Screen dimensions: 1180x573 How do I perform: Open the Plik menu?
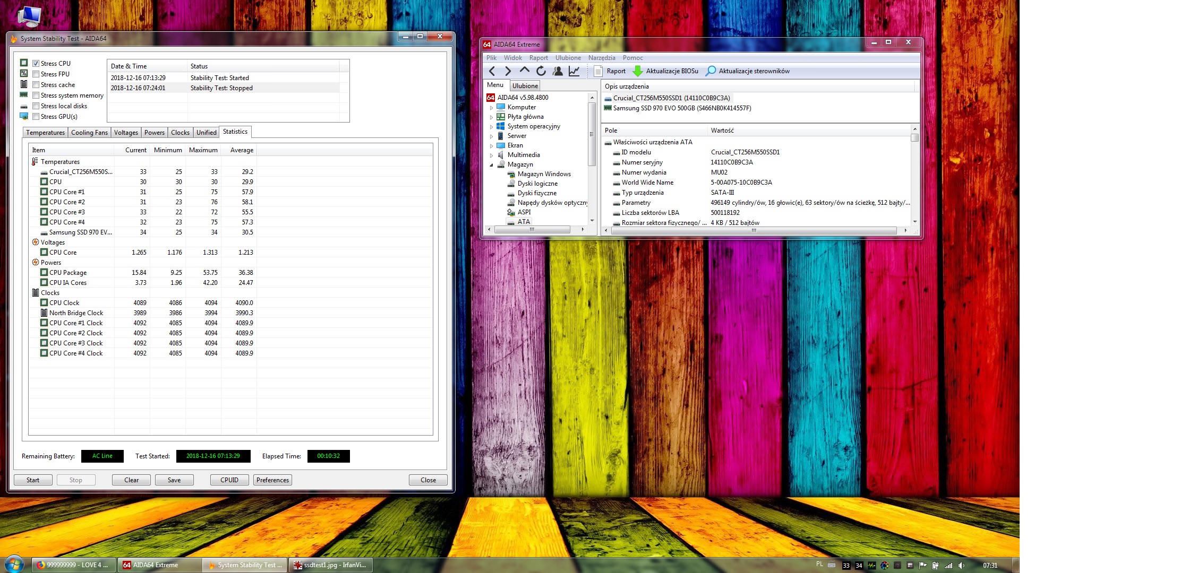[x=491, y=58]
